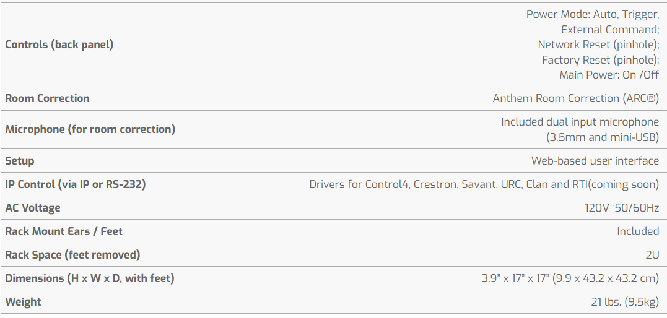This screenshot has height=318, width=667.
Task: Select the "Anthem Room Correction (ARC®)" value
Action: pos(575,98)
